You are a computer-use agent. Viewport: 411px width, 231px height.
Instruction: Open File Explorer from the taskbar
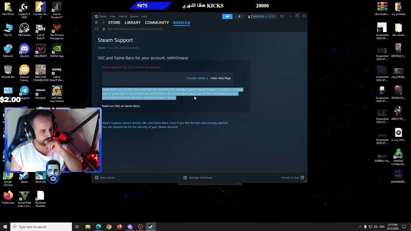coord(88,227)
